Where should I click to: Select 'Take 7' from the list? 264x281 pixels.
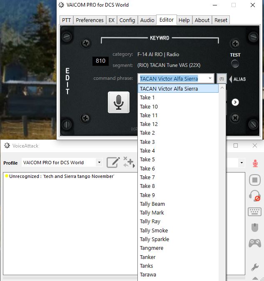[178, 177]
